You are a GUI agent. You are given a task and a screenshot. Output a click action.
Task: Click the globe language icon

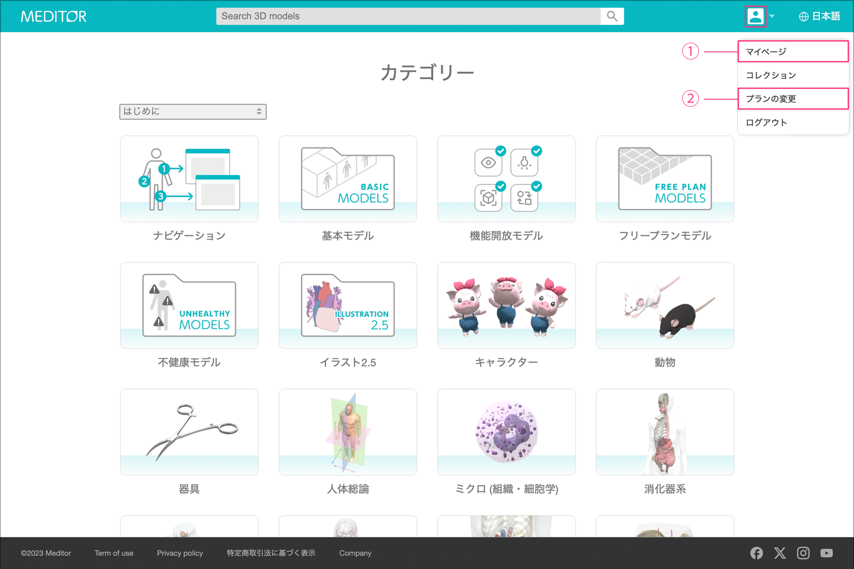[803, 17]
